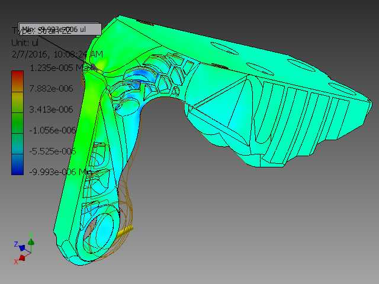Pick the teal band of the color legend
Image resolution: width=379 pixels, height=284 pixels.
click(x=17, y=144)
